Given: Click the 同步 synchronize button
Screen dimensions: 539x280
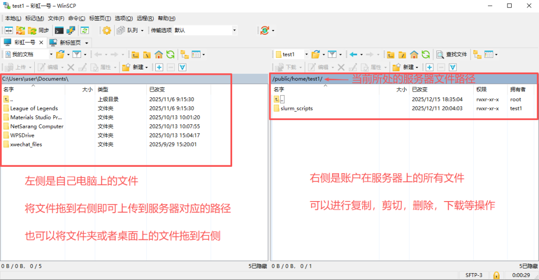Looking at the screenshot, I should tap(39, 30).
